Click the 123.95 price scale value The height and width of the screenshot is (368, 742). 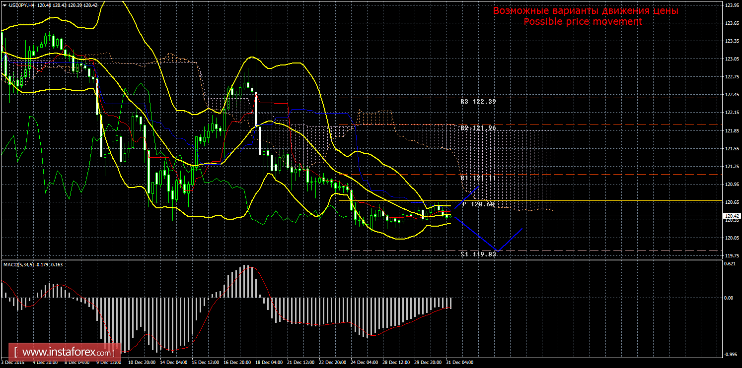click(732, 5)
